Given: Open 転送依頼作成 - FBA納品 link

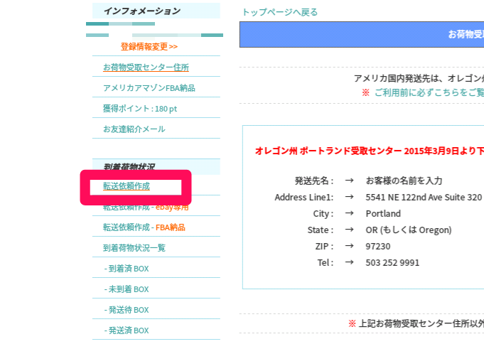Looking at the screenshot, I should coord(144,227).
